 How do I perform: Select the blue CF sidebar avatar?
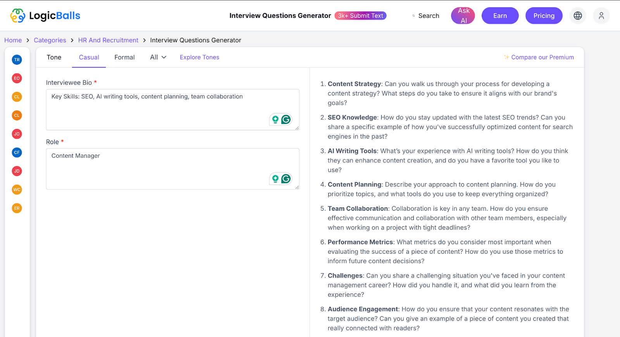coord(17,153)
